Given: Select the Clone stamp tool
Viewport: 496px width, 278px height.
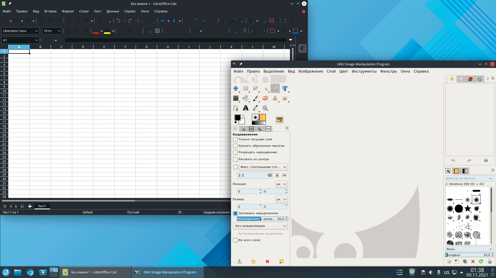Looking at the screenshot, I should click(x=275, y=98).
